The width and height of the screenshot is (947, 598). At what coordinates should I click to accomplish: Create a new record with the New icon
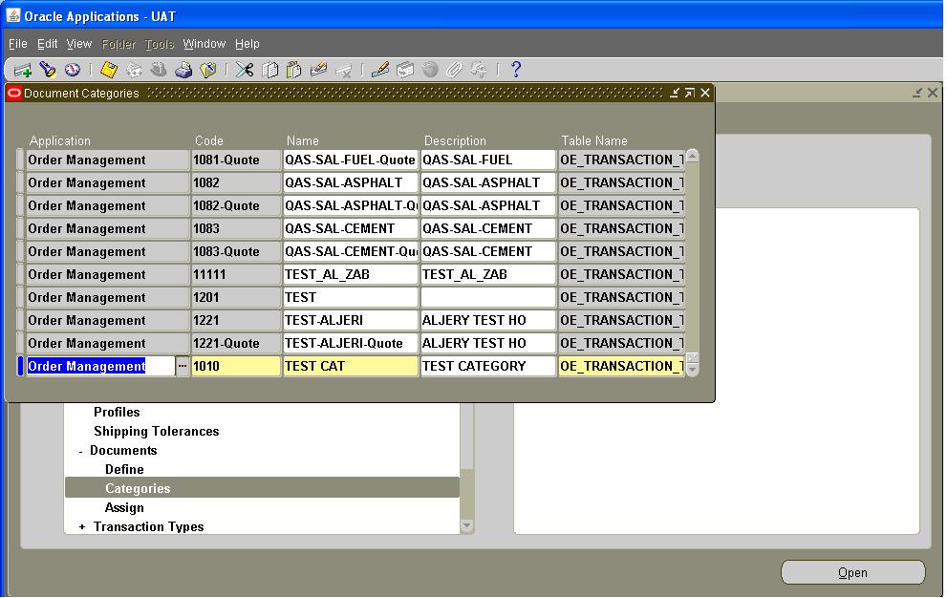[x=23, y=69]
